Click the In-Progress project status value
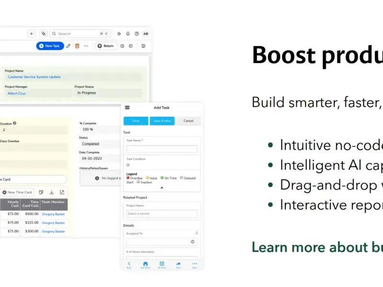Image resolution: width=383 pixels, height=287 pixels. click(x=87, y=93)
